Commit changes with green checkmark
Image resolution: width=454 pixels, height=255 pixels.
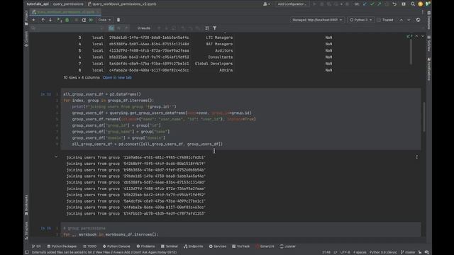(372, 4)
